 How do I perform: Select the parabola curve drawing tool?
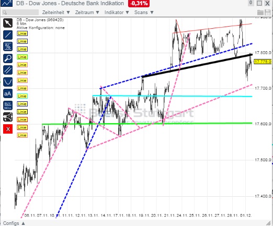coord(8,82)
